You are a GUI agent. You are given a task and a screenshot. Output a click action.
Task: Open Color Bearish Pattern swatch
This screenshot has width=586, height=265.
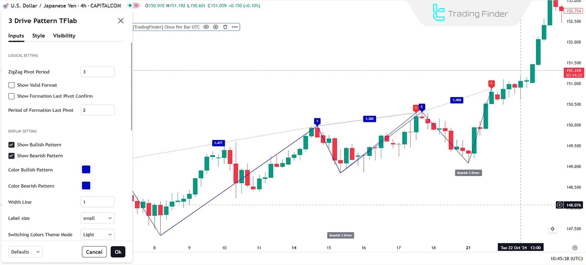click(86, 186)
